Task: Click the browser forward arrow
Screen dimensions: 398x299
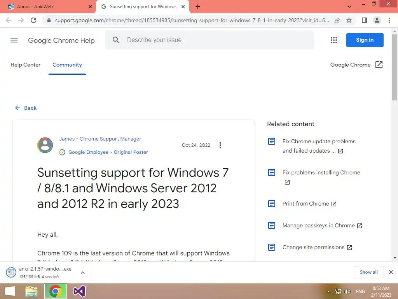Action: pyautogui.click(x=21, y=20)
